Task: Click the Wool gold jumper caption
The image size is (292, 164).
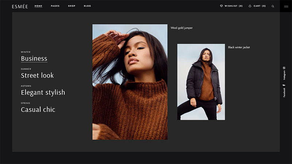Action: [x=181, y=28]
